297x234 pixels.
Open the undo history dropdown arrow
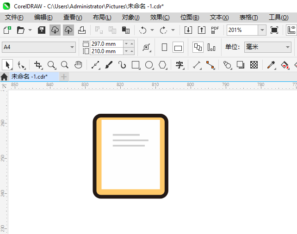(152, 30)
